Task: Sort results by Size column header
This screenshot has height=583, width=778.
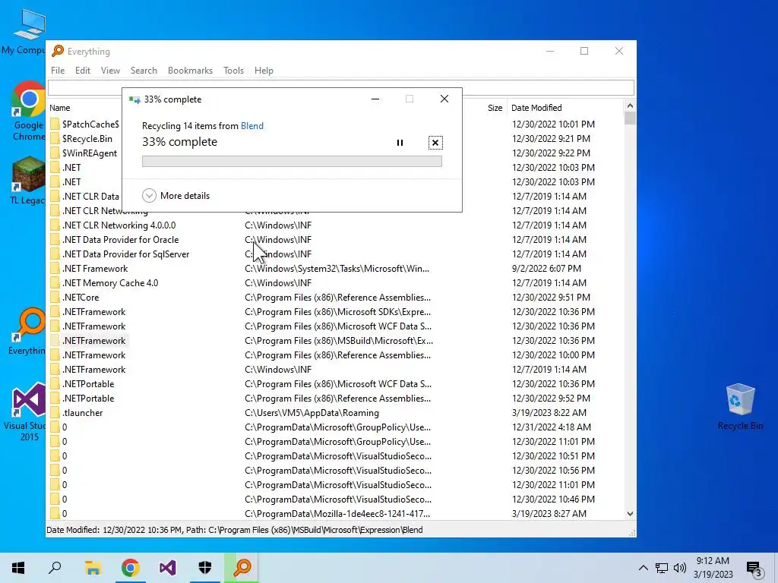Action: 495,108
